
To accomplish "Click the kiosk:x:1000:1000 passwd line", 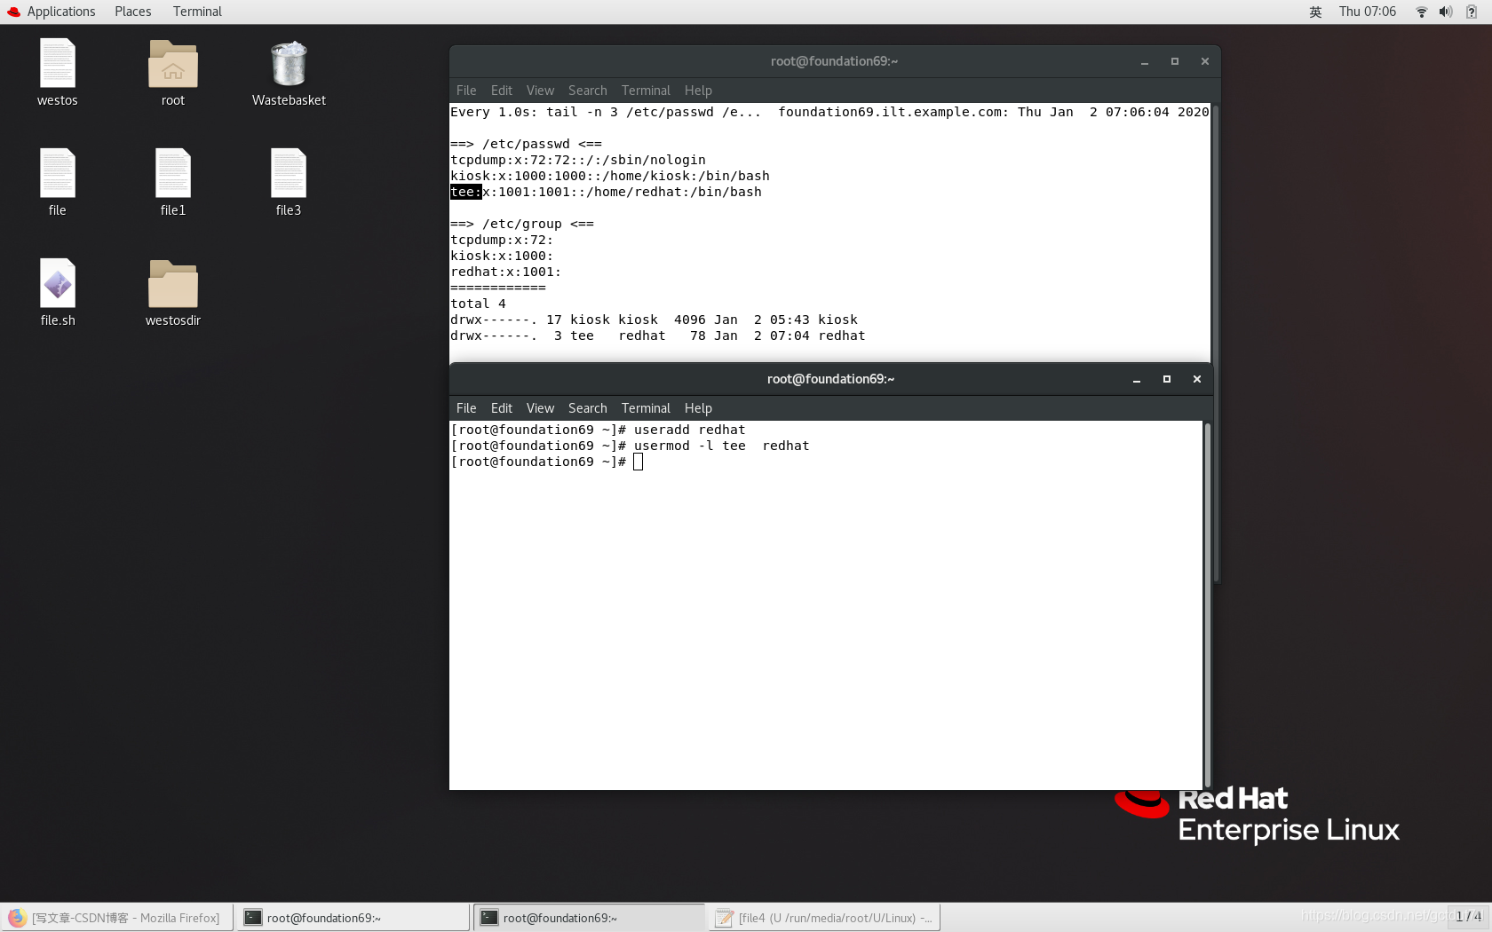I will coord(610,176).
